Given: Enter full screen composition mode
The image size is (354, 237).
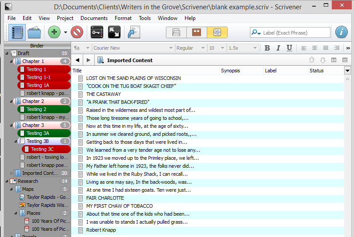Looking at the screenshot, I should (114, 32).
